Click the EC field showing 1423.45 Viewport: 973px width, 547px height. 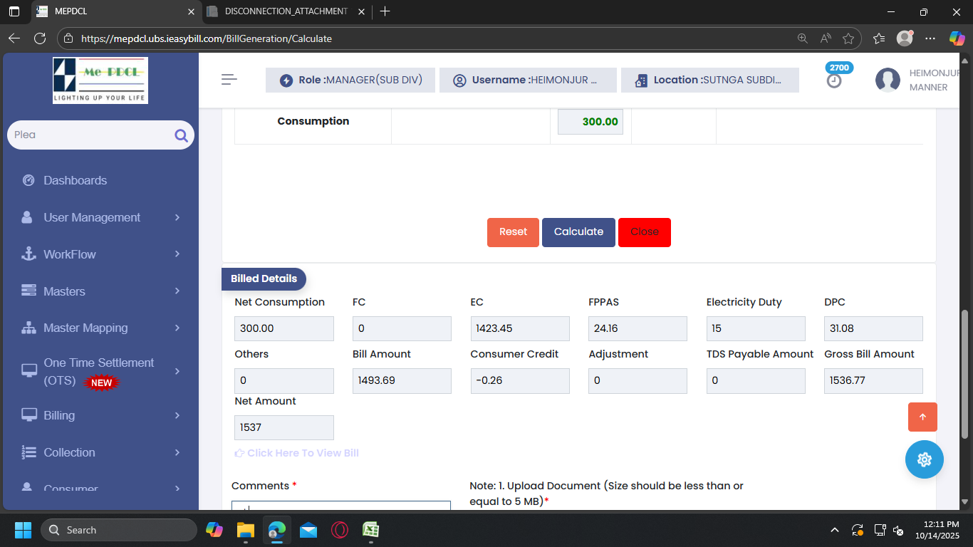click(x=520, y=328)
